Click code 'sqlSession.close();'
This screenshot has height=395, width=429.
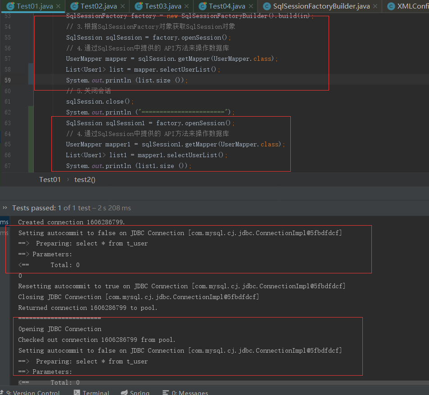click(x=100, y=101)
